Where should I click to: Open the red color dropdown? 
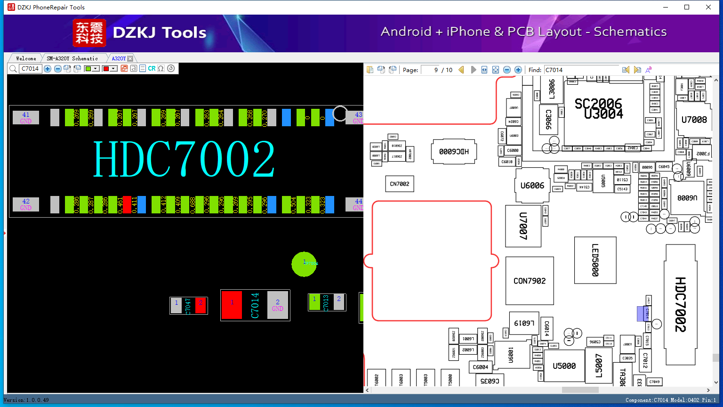[x=113, y=69]
